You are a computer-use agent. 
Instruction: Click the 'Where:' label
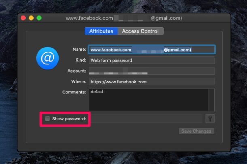pos(79,81)
